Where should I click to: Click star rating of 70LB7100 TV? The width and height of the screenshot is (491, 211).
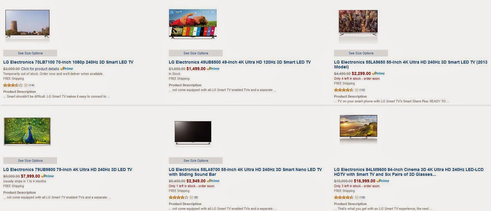pos(13,85)
